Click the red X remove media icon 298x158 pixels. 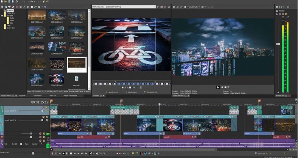[x=17, y=7]
